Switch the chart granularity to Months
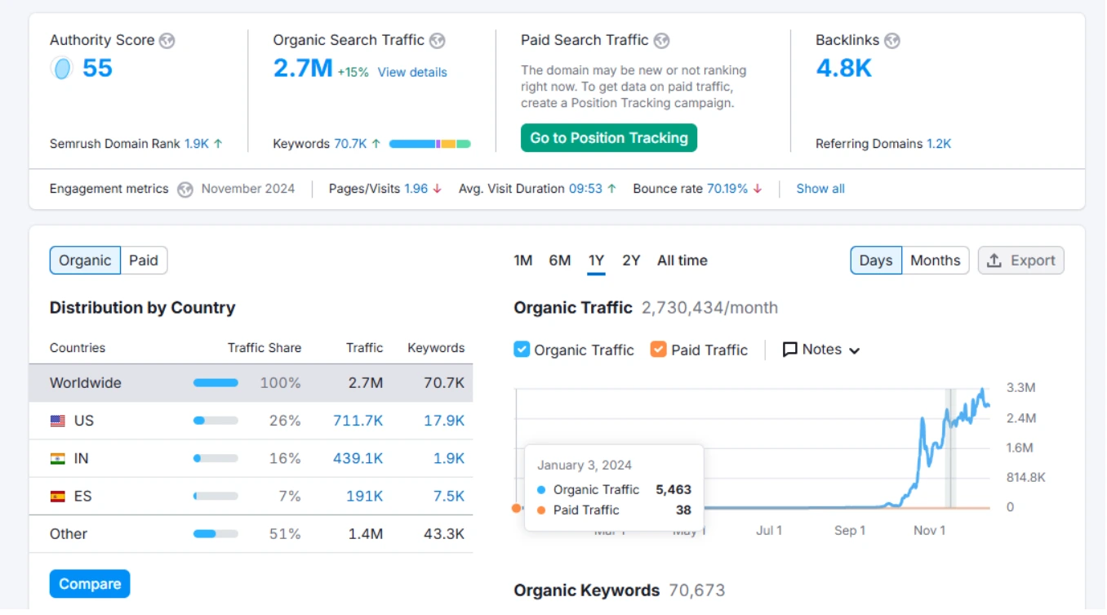 tap(936, 260)
